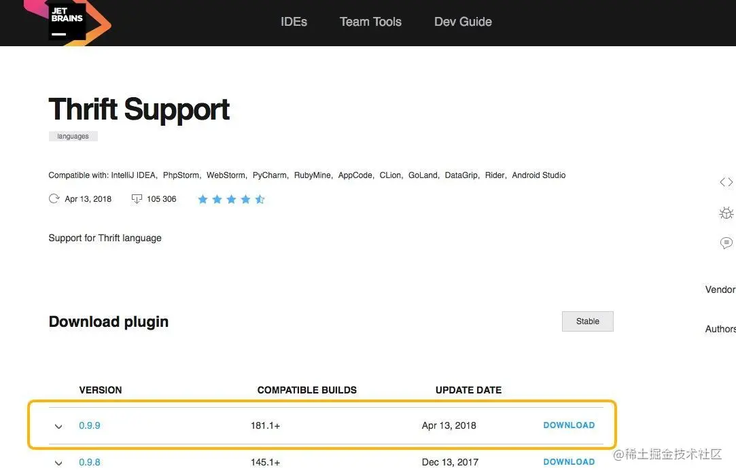Viewport: 736px width, 475px height.
Task: Click the 105 306 downloads count
Action: [162, 199]
